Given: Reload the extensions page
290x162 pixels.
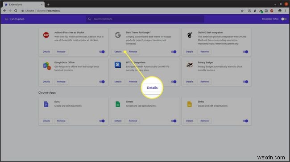Looking at the screenshot, I should (x=16, y=11).
